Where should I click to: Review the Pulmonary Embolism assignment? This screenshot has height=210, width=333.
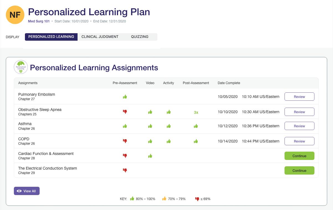click(299, 97)
